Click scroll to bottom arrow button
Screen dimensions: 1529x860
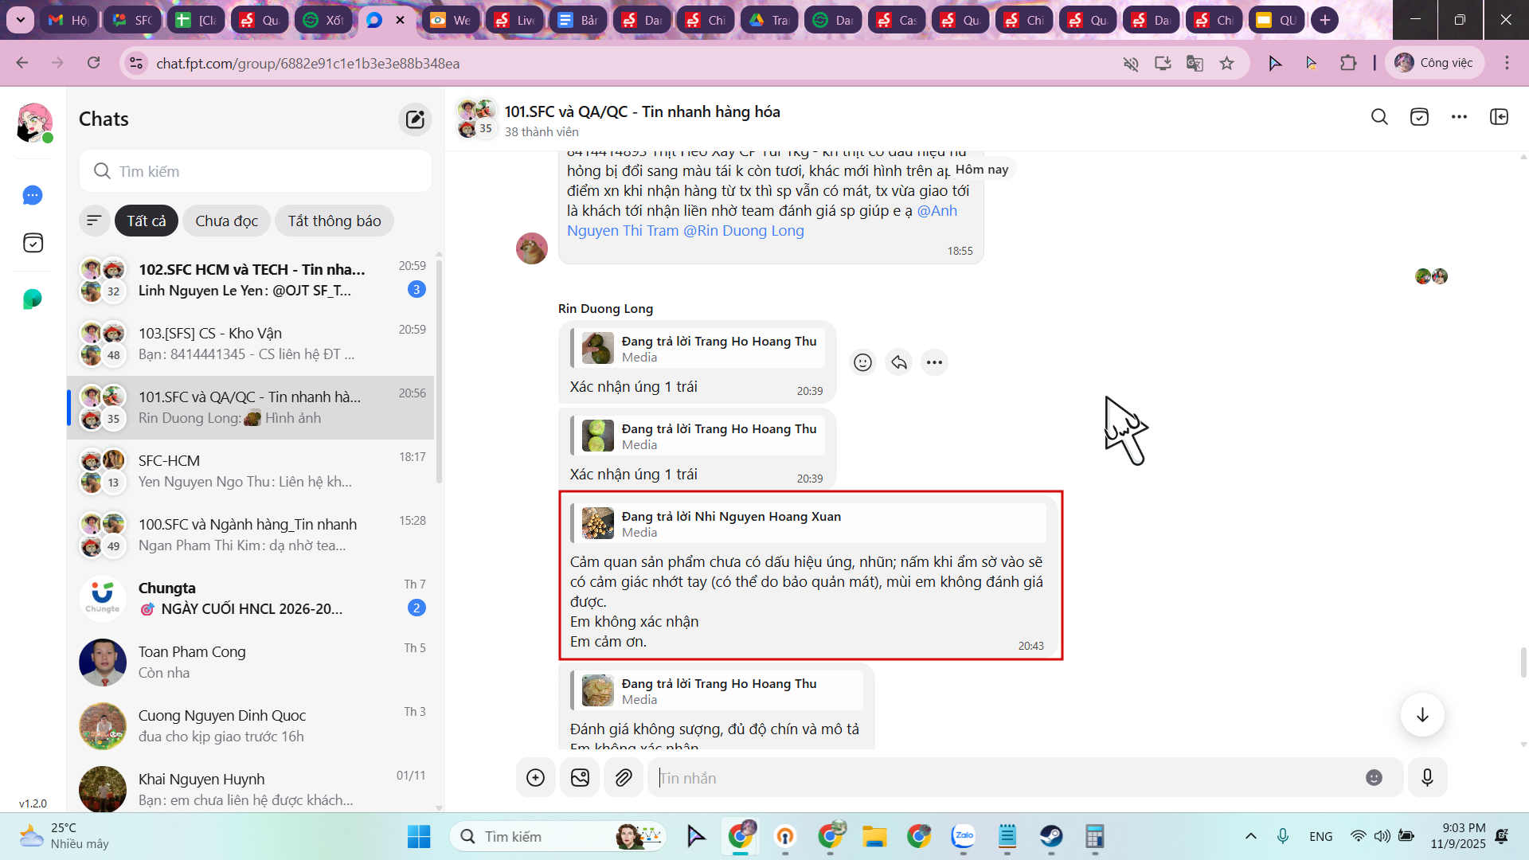tap(1422, 715)
